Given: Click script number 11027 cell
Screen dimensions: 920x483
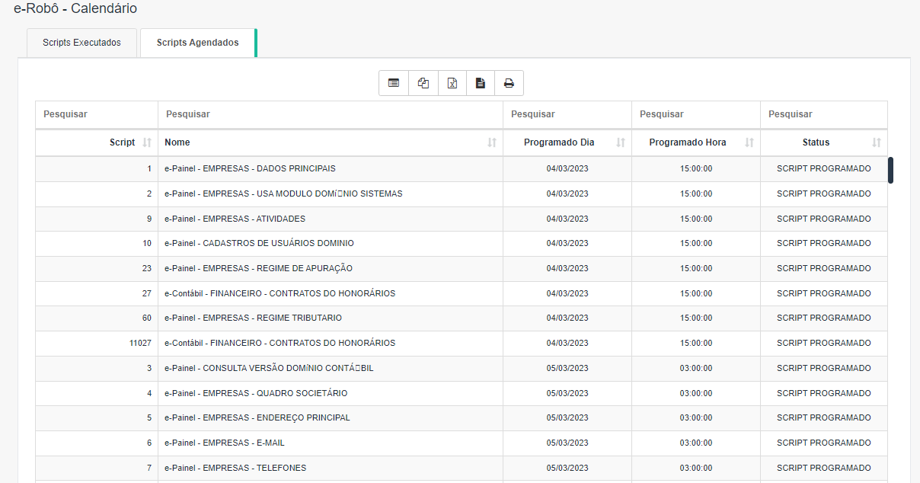Looking at the screenshot, I should [97, 343].
